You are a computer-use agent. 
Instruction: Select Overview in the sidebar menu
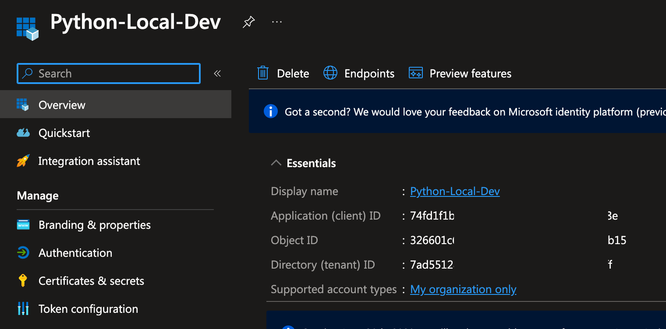62,105
